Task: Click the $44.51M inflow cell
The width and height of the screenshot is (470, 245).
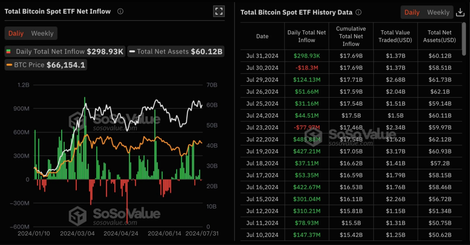Action: 307,115
